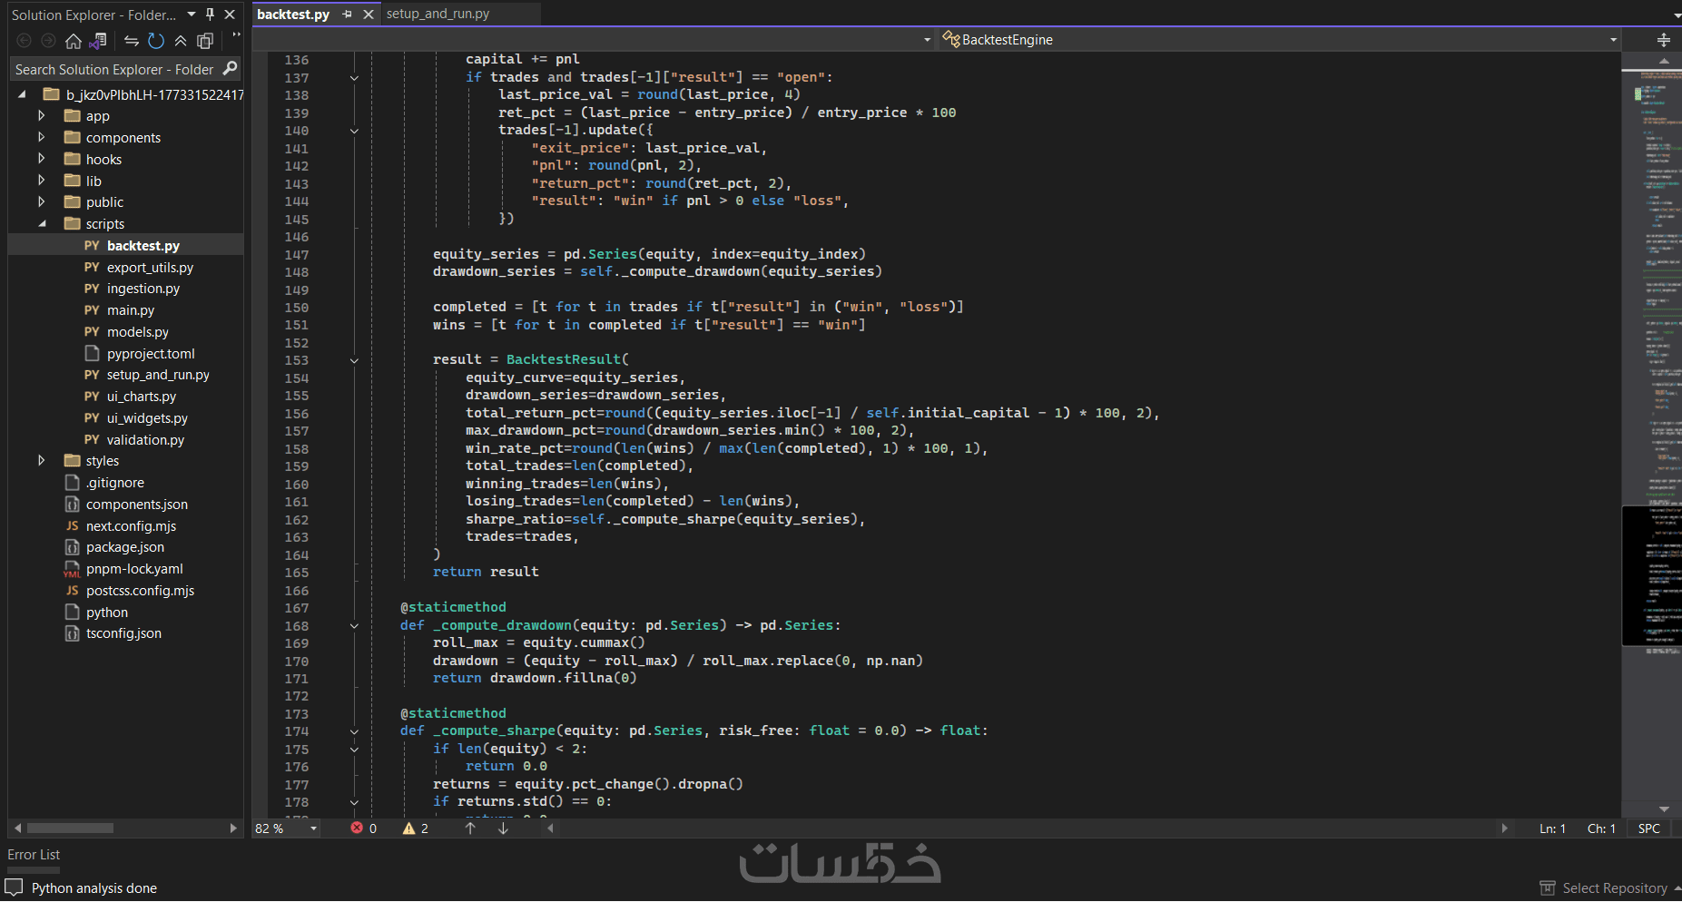Expand the hooks folder
The image size is (1682, 902).
click(x=41, y=159)
